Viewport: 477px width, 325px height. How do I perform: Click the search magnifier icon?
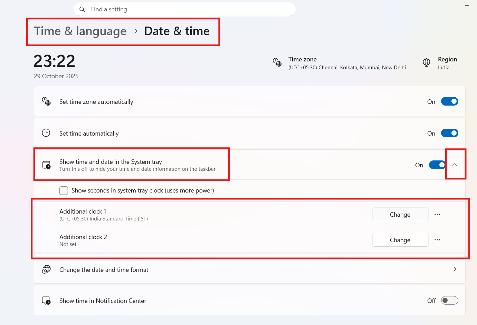82,9
